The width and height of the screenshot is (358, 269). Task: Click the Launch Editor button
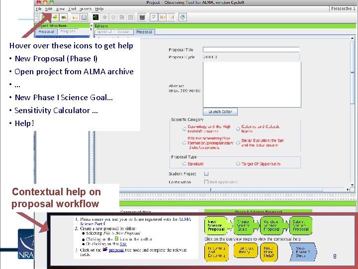tap(220, 112)
